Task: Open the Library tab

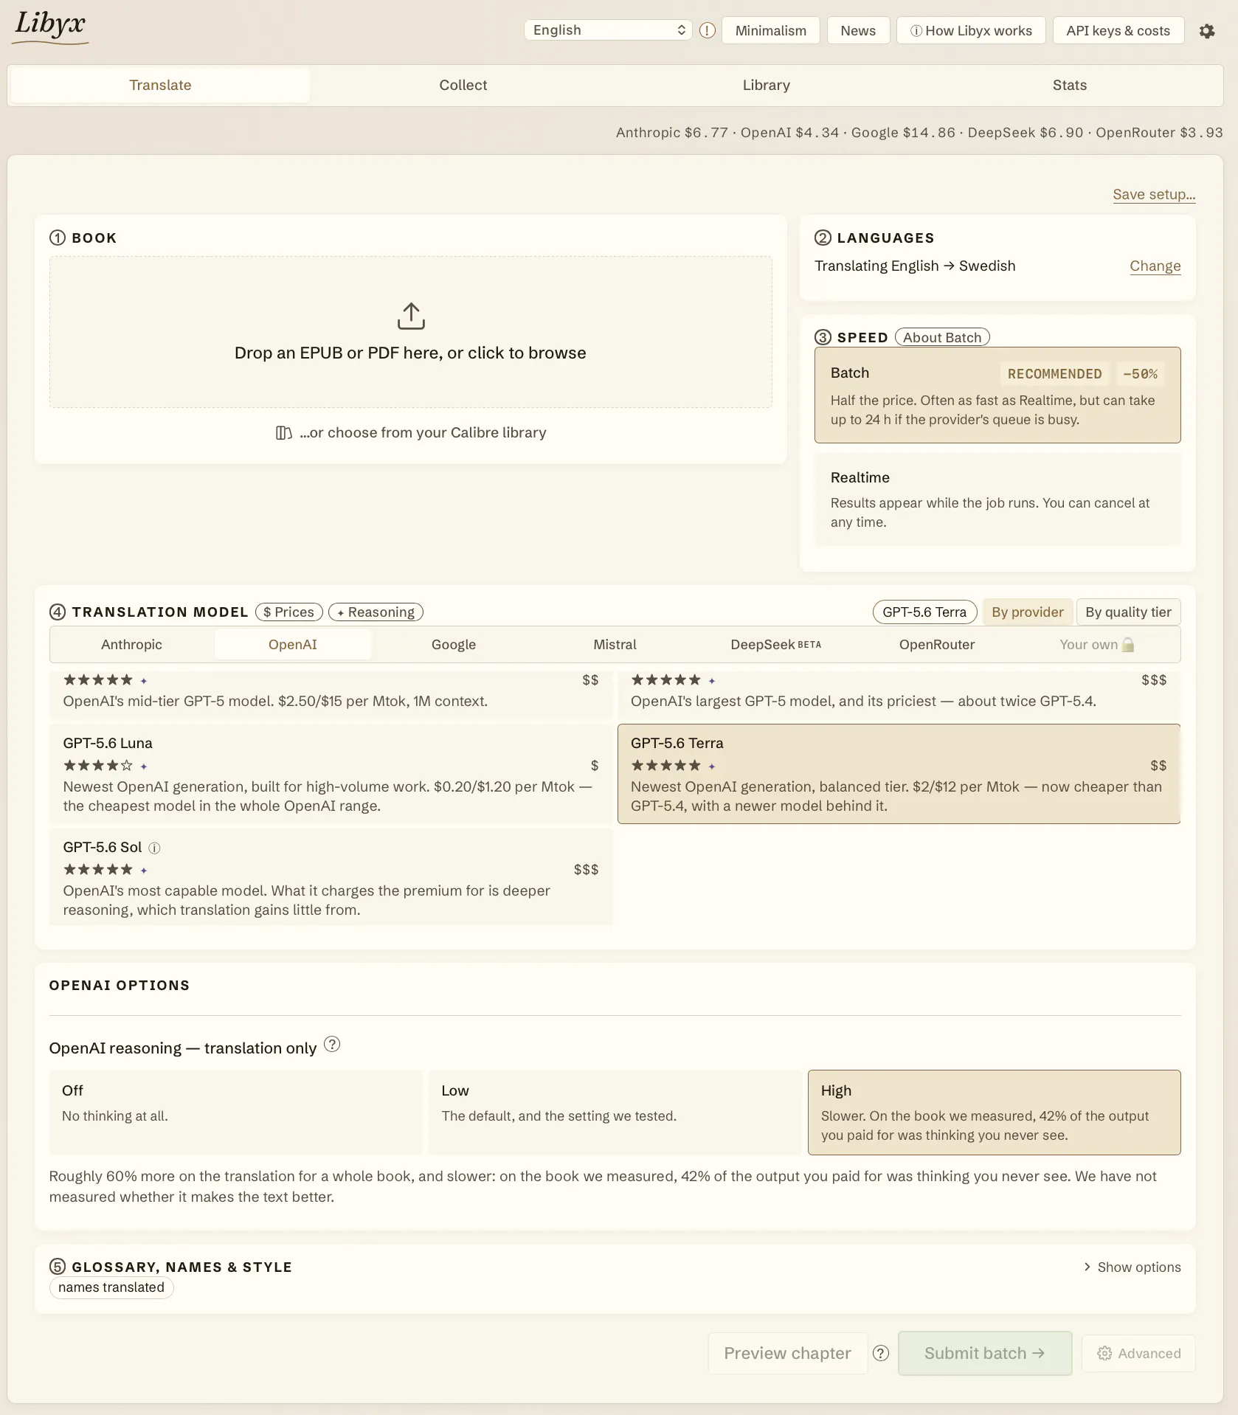Action: pos(766,85)
